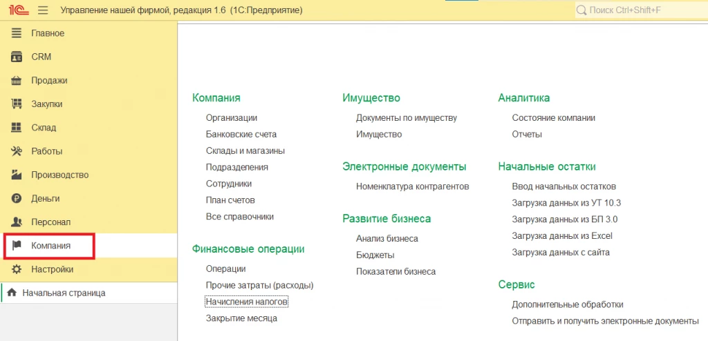
Task: Click the Закупки cart icon
Action: [17, 104]
